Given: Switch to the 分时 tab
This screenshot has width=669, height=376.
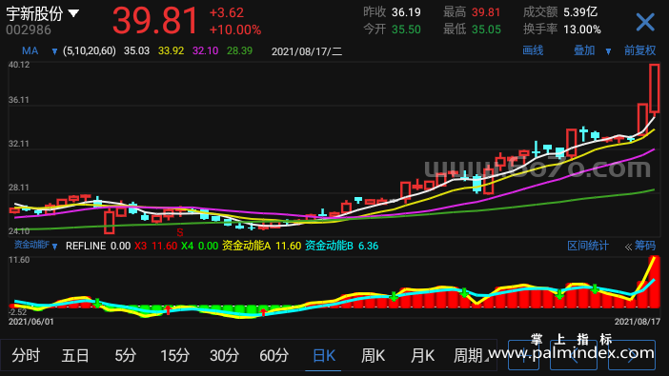Looking at the screenshot, I should click(26, 355).
